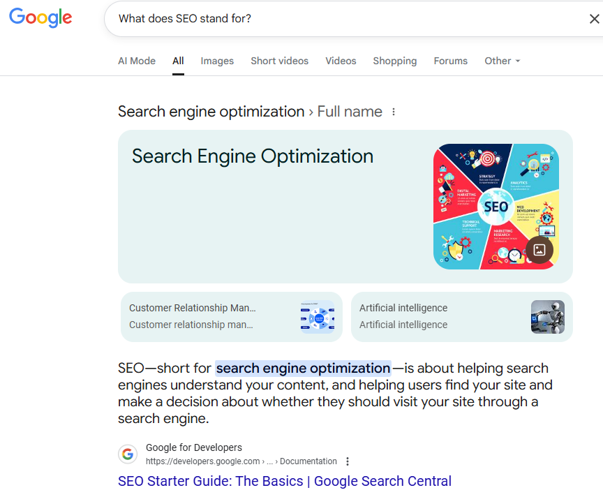The image size is (603, 504).
Task: Open 'SEO Starter Guide: The Basics' result link
Action: point(285,481)
